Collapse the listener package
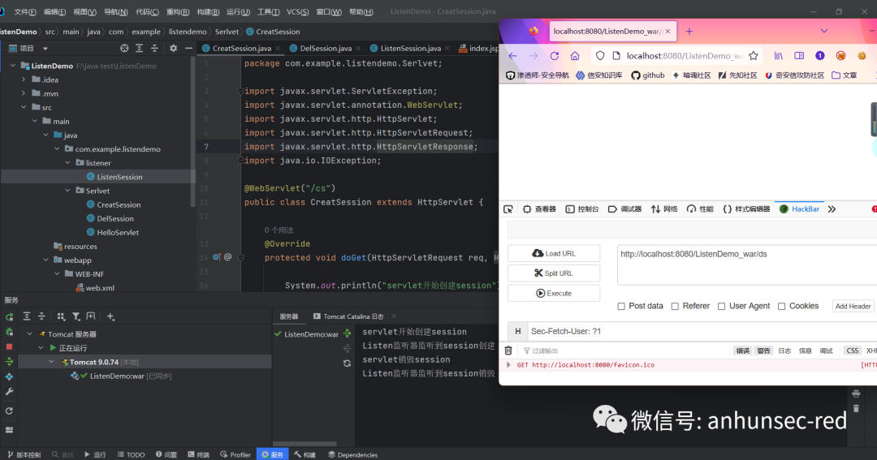The height and width of the screenshot is (460, 877). [67, 162]
